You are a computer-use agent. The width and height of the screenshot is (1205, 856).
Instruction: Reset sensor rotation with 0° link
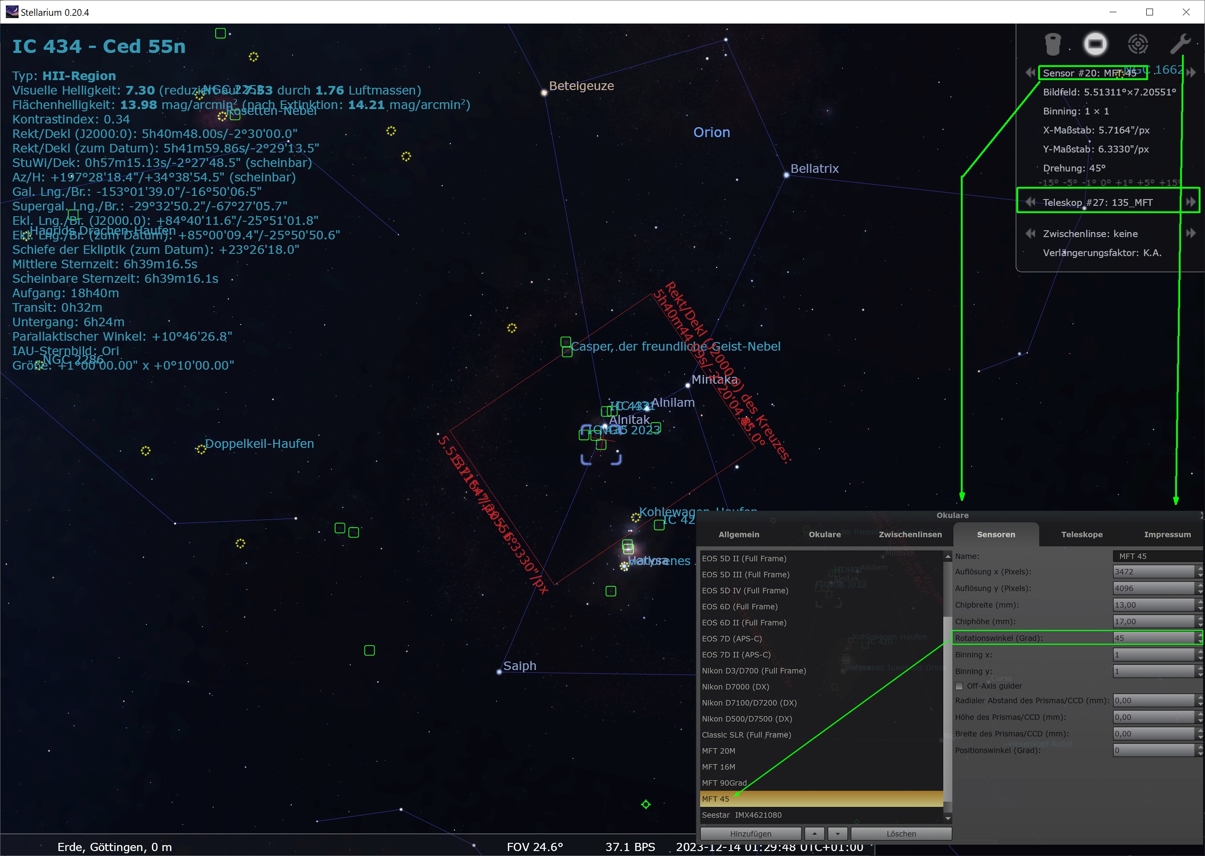point(1106,182)
